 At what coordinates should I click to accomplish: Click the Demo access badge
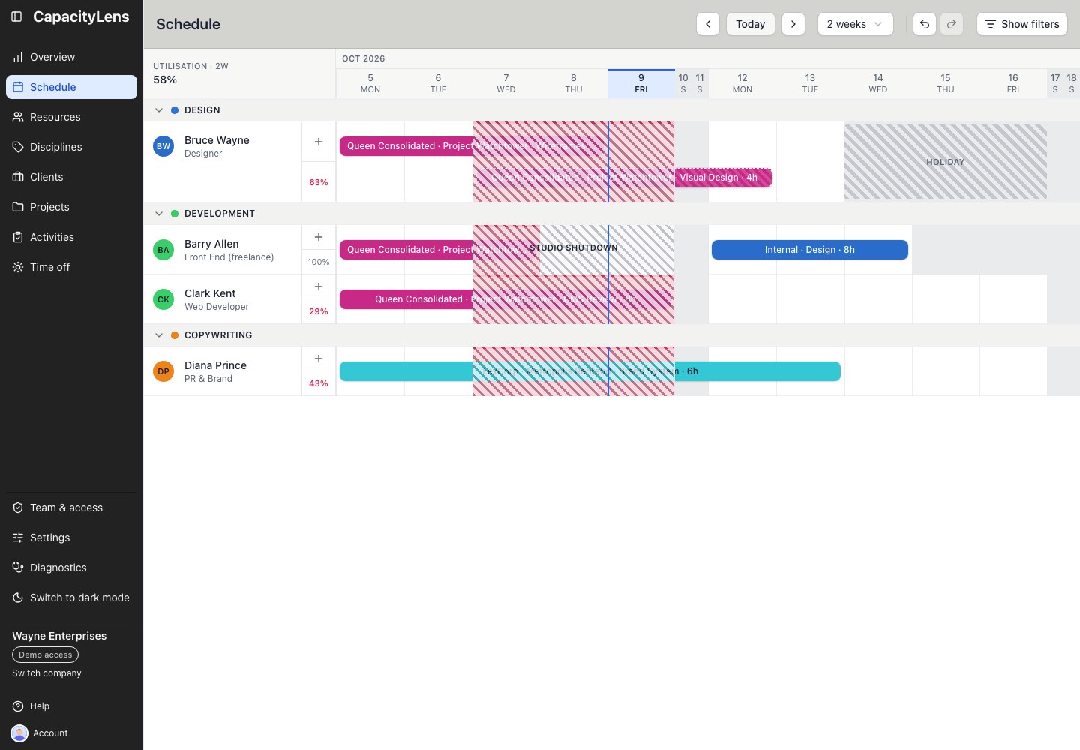coord(45,655)
